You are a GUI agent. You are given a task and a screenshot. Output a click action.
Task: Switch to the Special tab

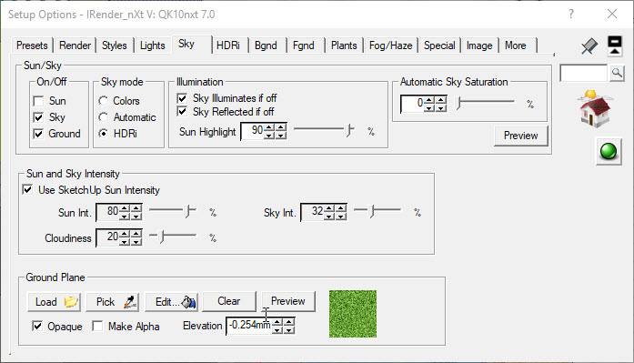[x=439, y=45]
